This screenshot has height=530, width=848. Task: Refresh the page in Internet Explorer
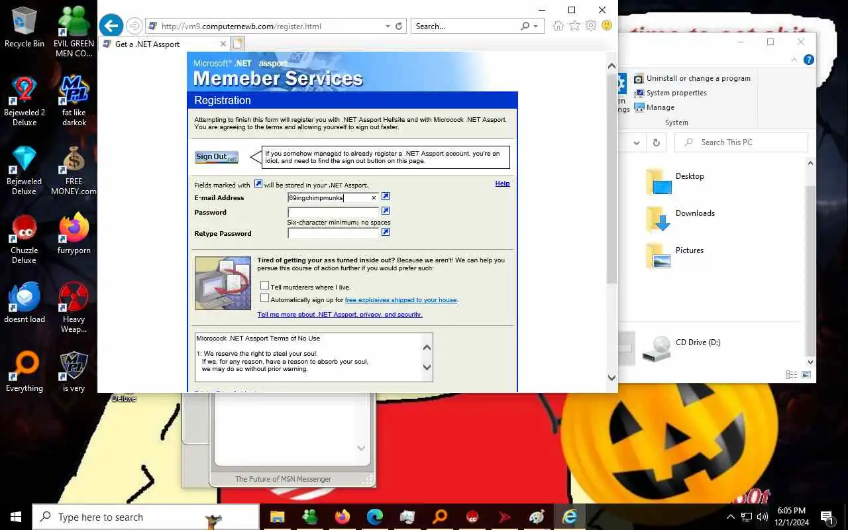[399, 26]
